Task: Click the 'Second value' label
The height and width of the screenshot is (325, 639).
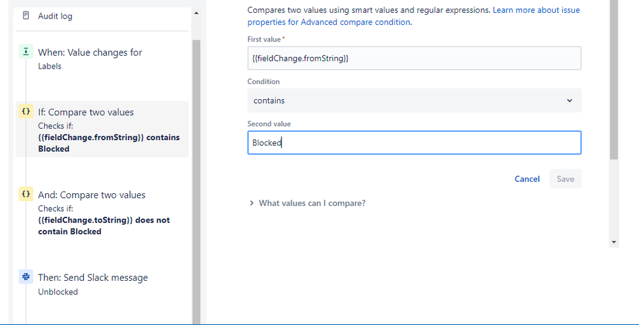Action: pos(269,123)
